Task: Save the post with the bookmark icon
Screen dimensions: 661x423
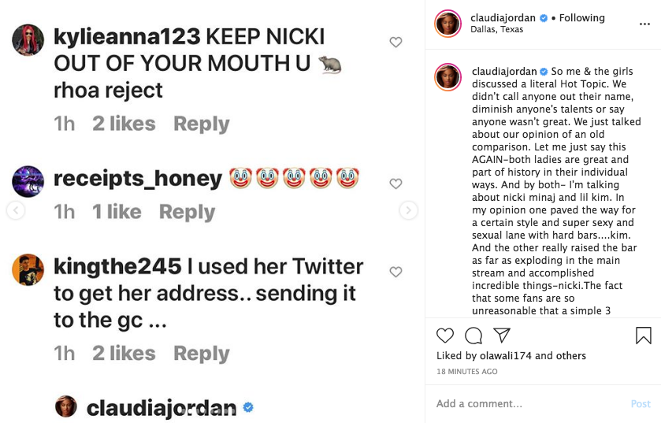Action: click(x=643, y=336)
